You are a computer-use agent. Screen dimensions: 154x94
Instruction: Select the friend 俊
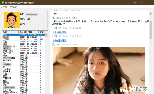24,67
